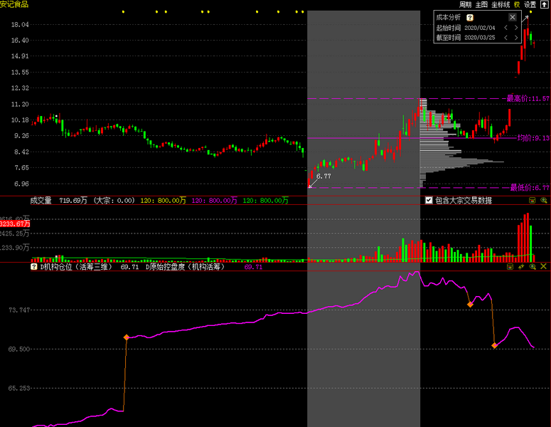Open the indicator panel's template window icon

click(x=510, y=267)
